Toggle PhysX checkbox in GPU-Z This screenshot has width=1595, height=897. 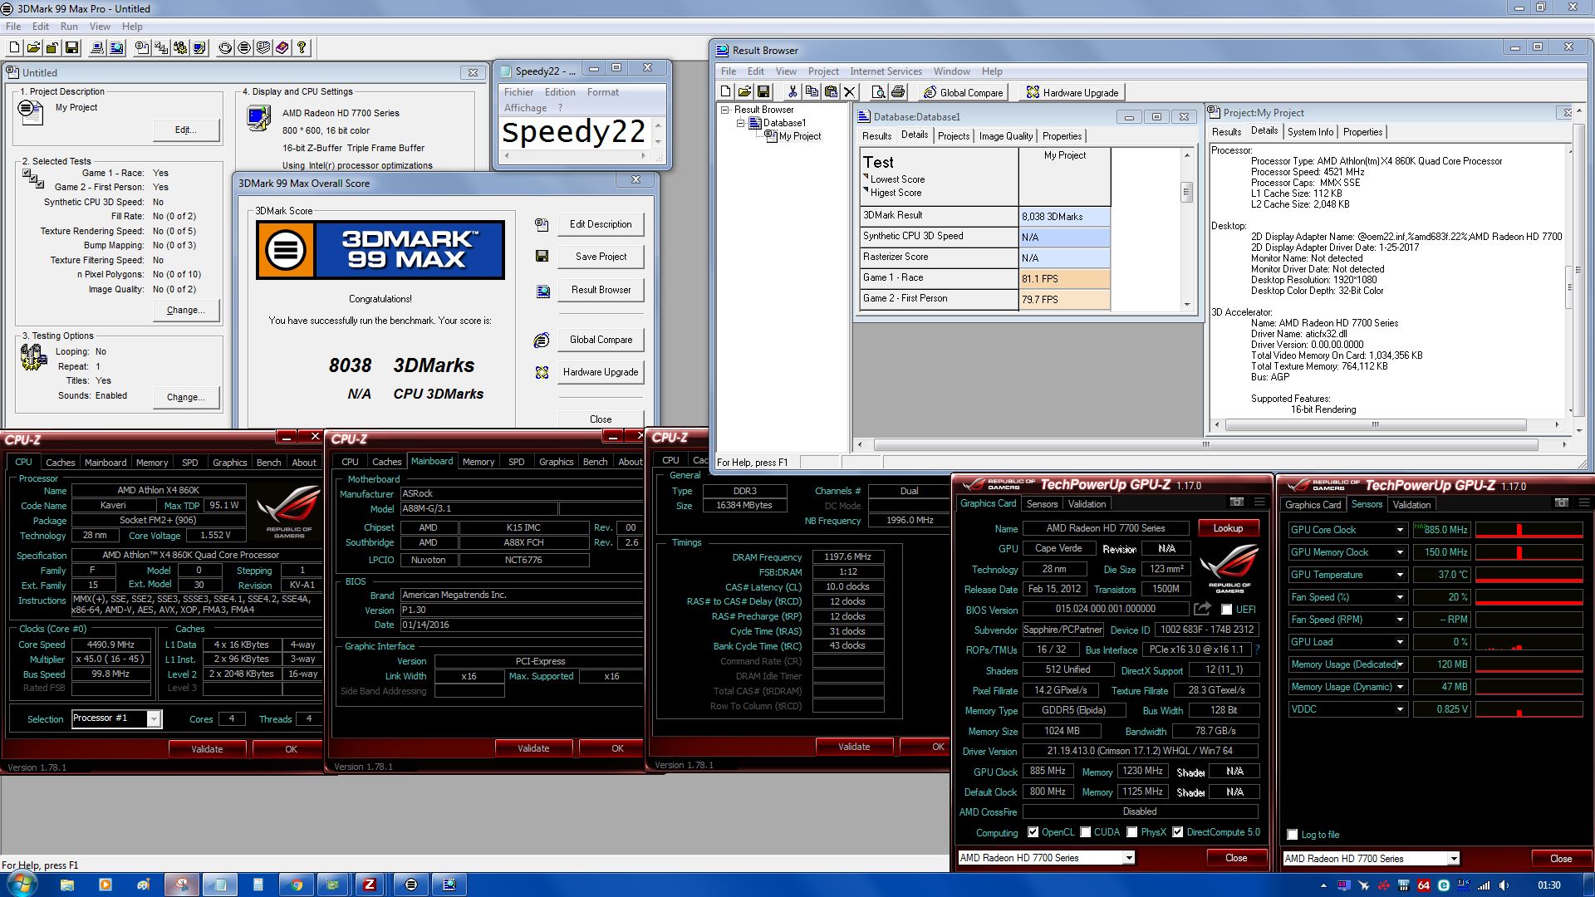(x=1131, y=832)
